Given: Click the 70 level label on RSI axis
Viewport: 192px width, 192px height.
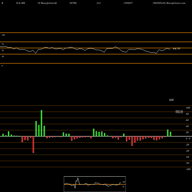Looking at the screenshot, I should pos(3,44).
